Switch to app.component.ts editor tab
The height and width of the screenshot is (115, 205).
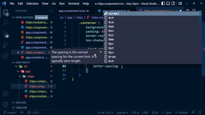[115, 11]
